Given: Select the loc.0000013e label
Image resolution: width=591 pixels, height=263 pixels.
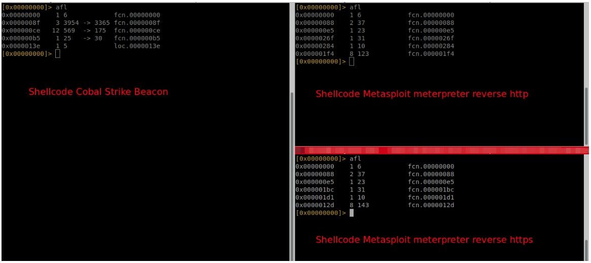Looking at the screenshot, I should [137, 46].
